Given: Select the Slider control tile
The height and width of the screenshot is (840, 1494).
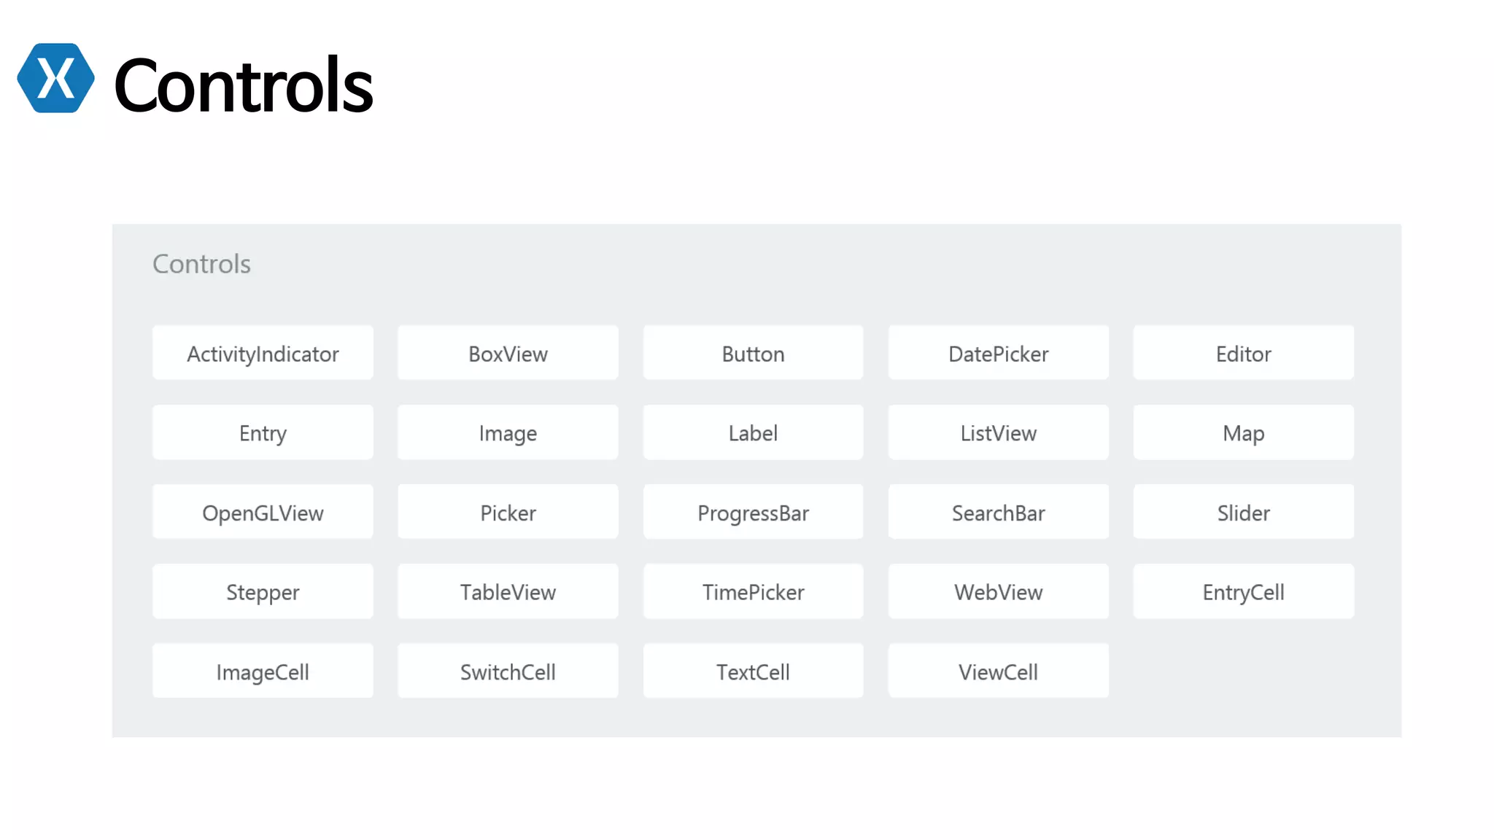Looking at the screenshot, I should pyautogui.click(x=1243, y=513).
